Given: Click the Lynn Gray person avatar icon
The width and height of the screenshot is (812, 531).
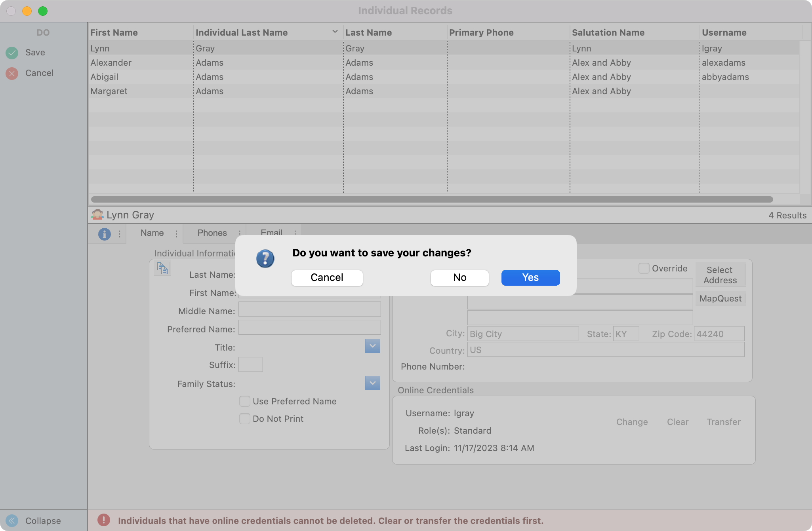Looking at the screenshot, I should [x=97, y=215].
